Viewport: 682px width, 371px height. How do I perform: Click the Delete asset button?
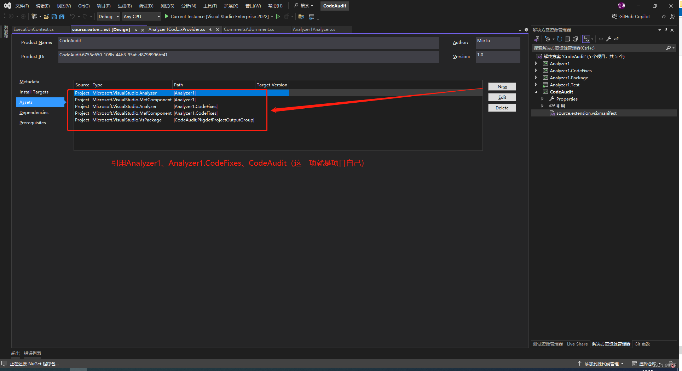[x=502, y=108]
